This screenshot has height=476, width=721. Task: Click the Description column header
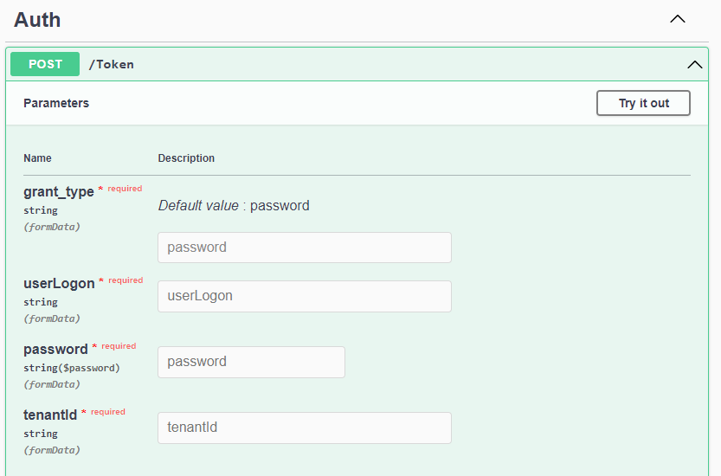coord(186,158)
